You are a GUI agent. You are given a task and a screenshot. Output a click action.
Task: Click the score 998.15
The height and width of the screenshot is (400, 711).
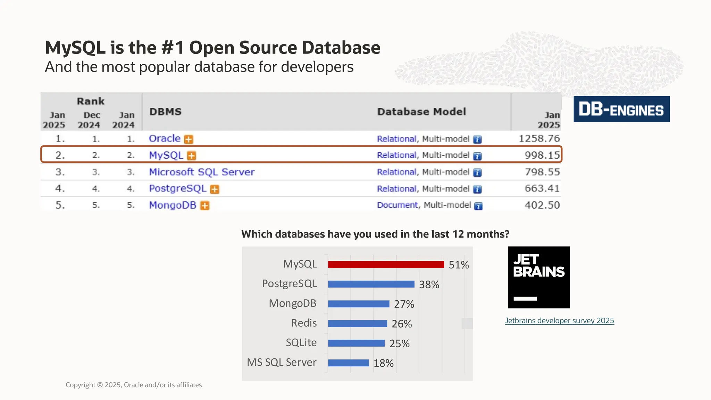point(542,155)
